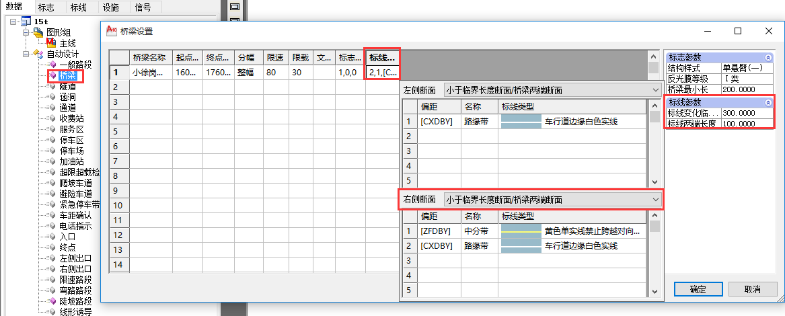The width and height of the screenshot is (785, 316).
Task: Switch to the 标志 tab
Action: [46, 7]
